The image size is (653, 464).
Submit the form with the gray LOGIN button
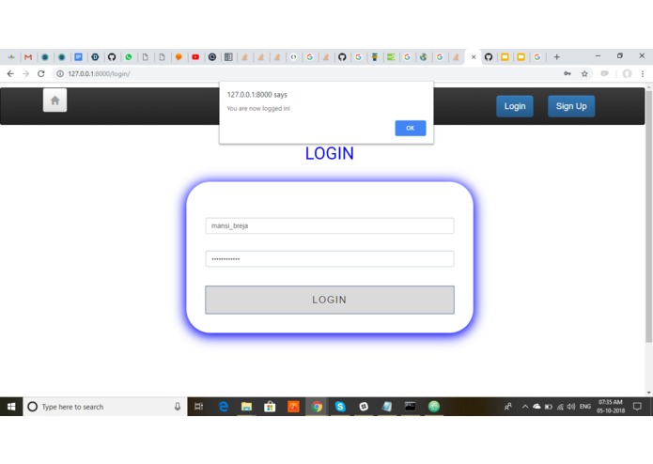tap(330, 300)
